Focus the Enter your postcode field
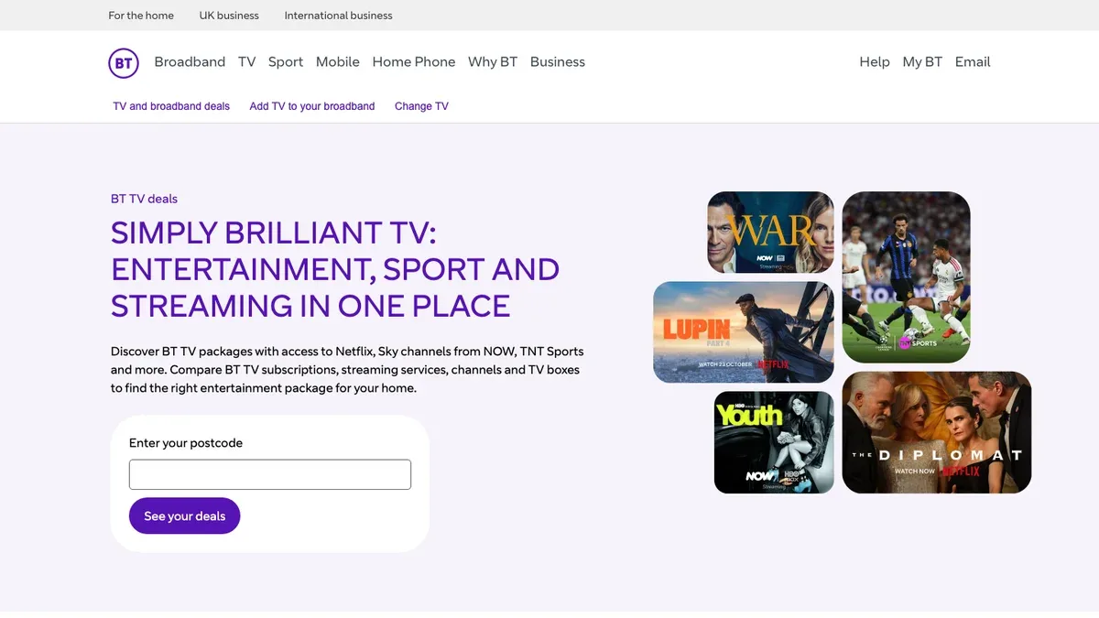This screenshot has width=1099, height=618. click(x=270, y=474)
